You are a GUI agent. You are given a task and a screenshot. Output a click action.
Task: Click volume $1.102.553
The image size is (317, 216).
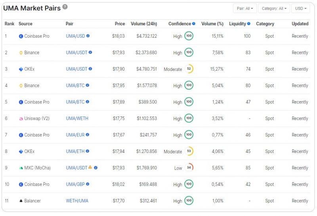tap(147, 119)
